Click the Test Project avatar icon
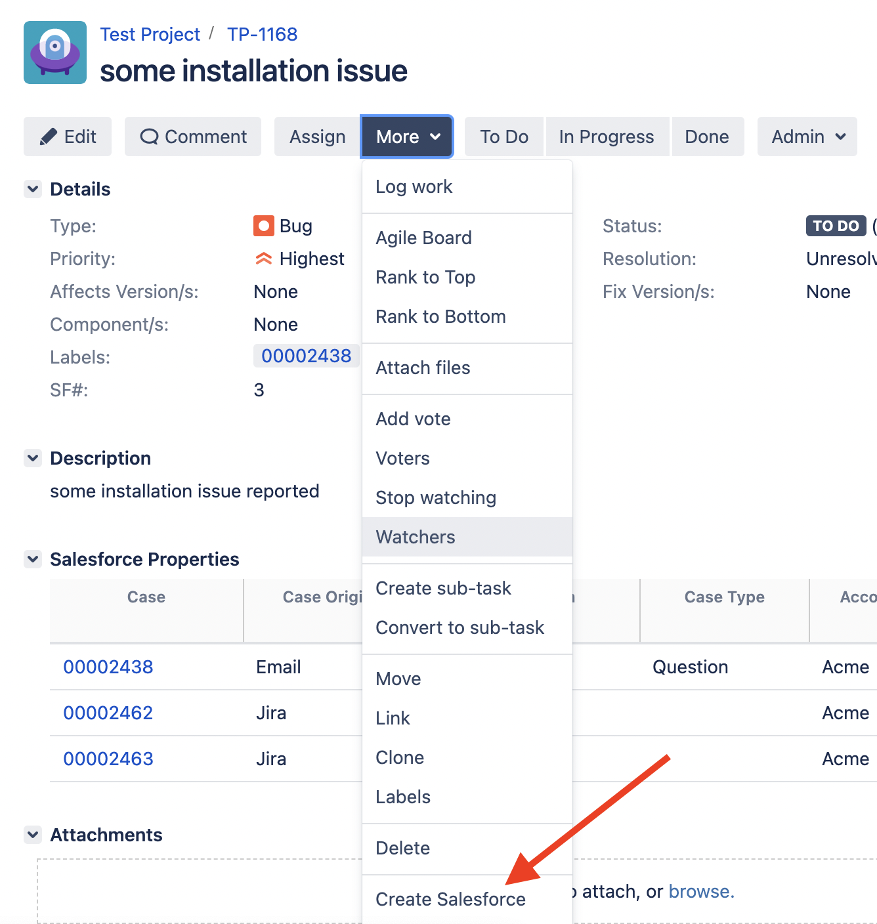877x924 pixels. click(x=55, y=52)
